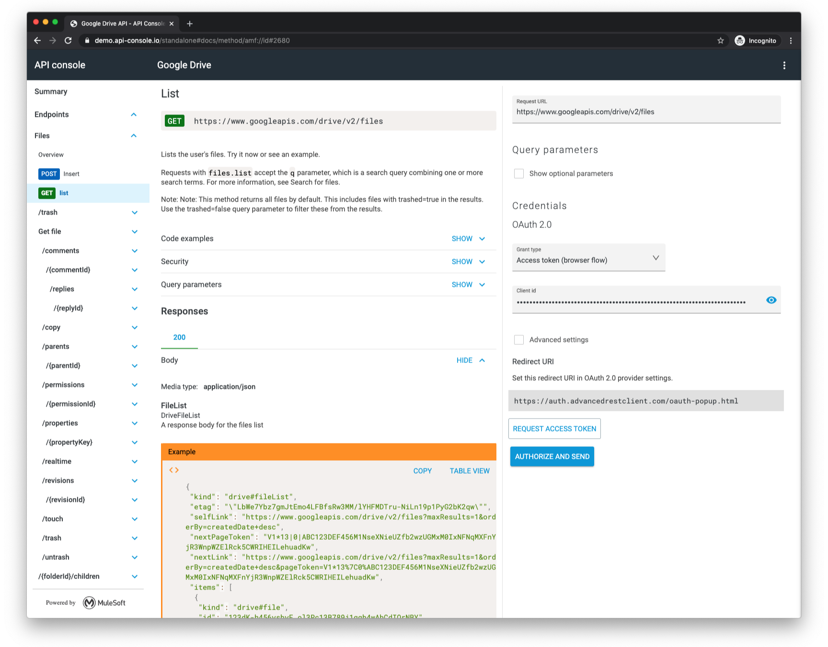Toggle Client id visibility eye icon
The width and height of the screenshot is (828, 647).
click(771, 300)
